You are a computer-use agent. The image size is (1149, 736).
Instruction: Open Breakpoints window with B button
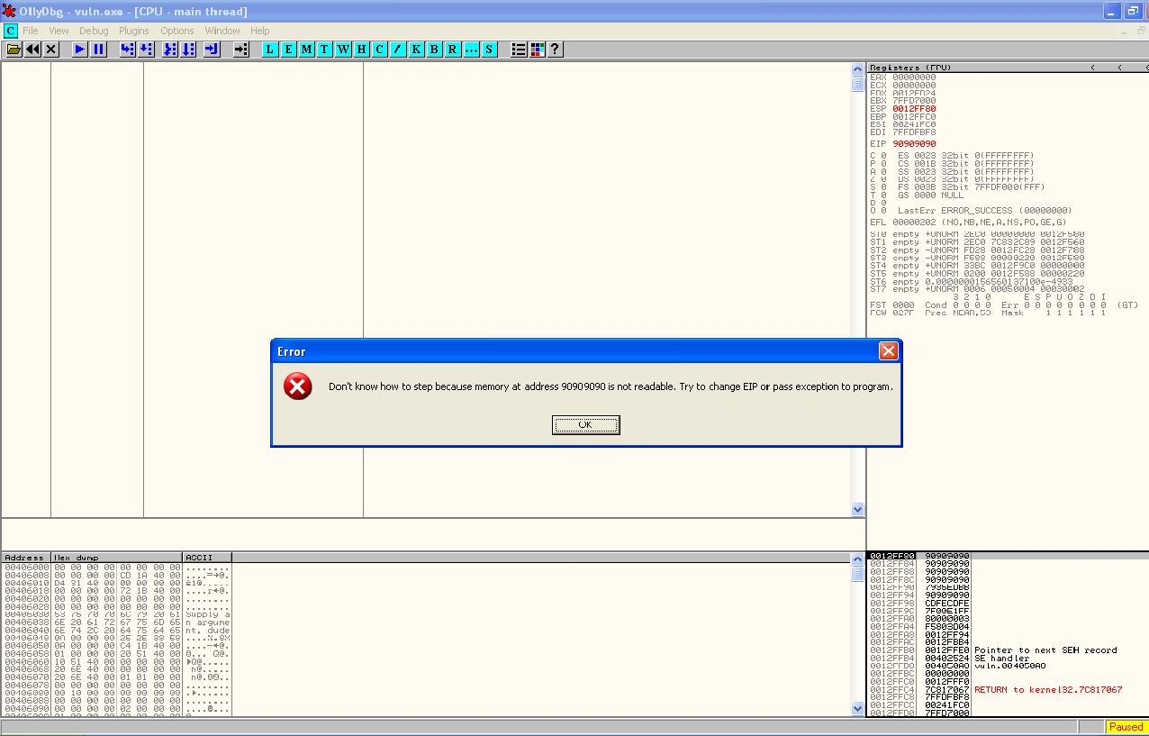point(434,50)
